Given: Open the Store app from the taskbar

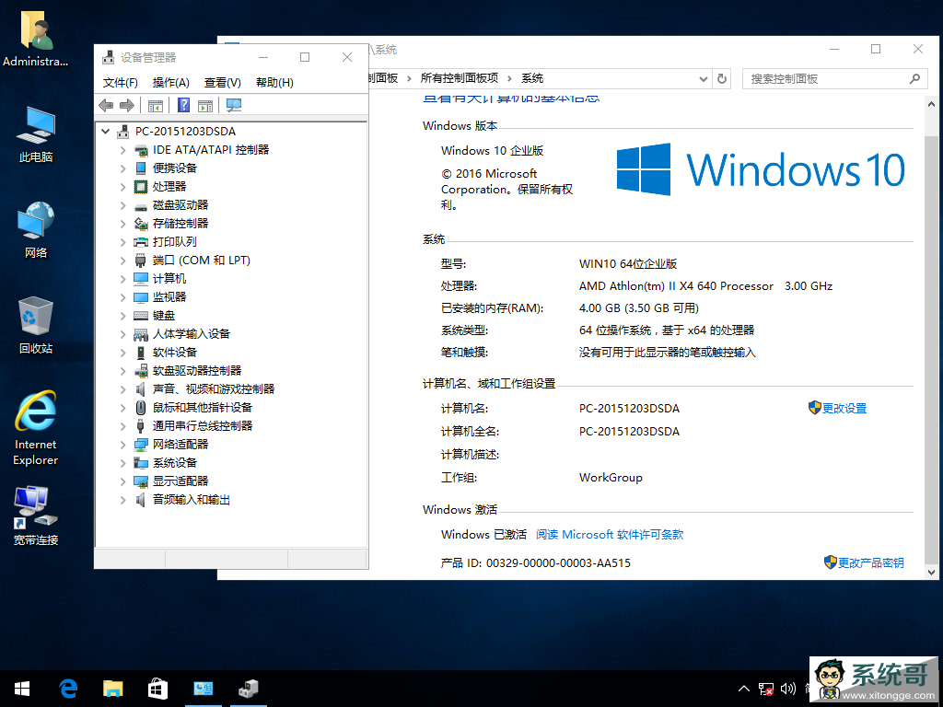Looking at the screenshot, I should click(x=158, y=689).
